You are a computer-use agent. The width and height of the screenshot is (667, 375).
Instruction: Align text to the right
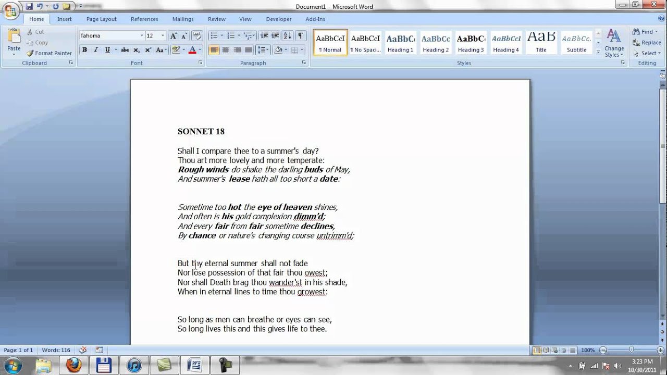click(237, 50)
